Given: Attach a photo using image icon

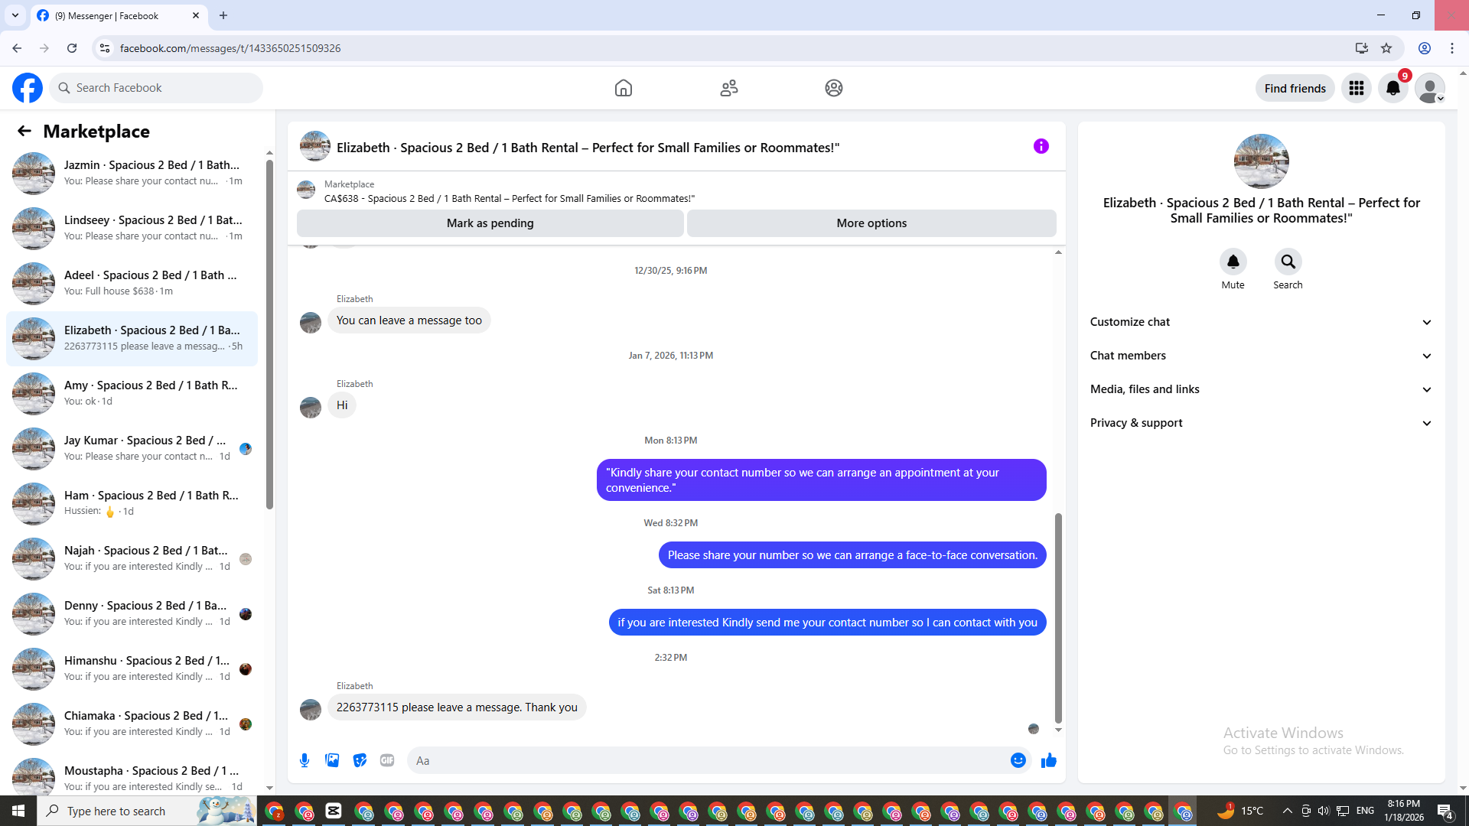Looking at the screenshot, I should pyautogui.click(x=332, y=760).
